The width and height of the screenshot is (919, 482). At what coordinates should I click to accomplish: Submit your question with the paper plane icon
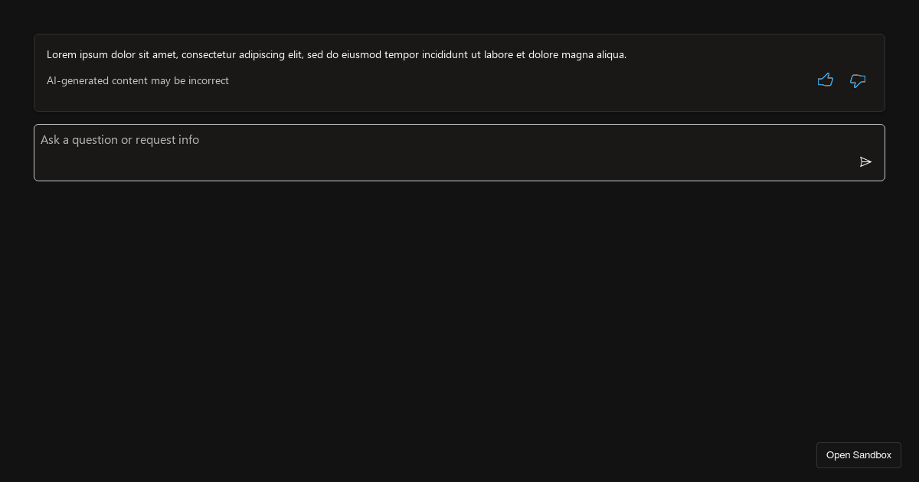(865, 162)
